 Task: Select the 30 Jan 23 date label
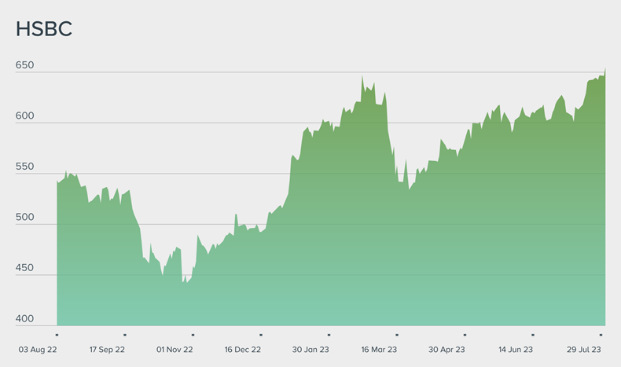pos(310,350)
